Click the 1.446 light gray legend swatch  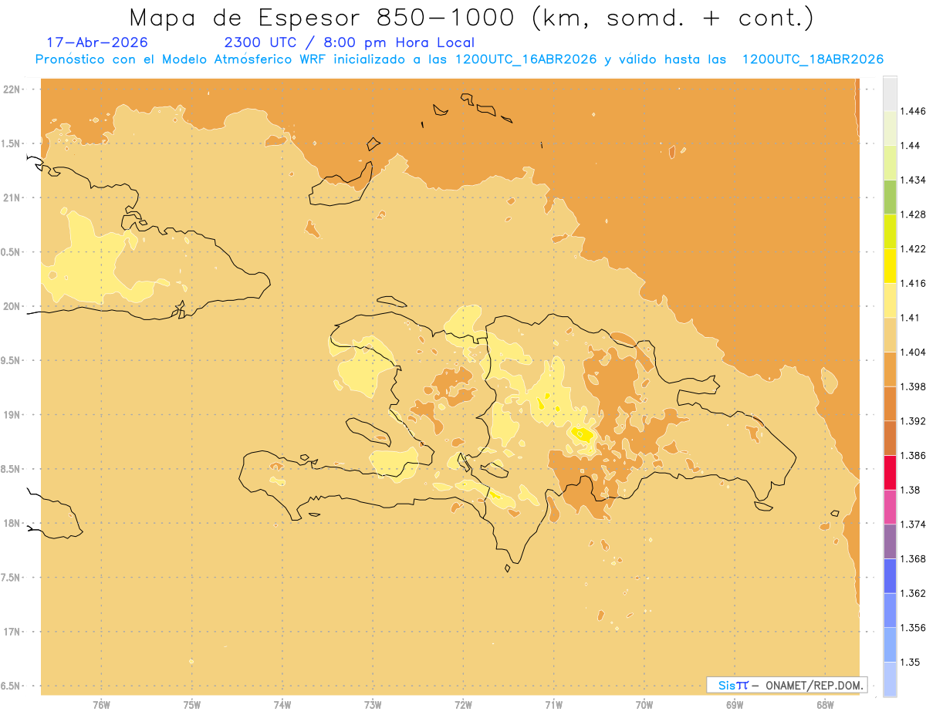click(890, 93)
